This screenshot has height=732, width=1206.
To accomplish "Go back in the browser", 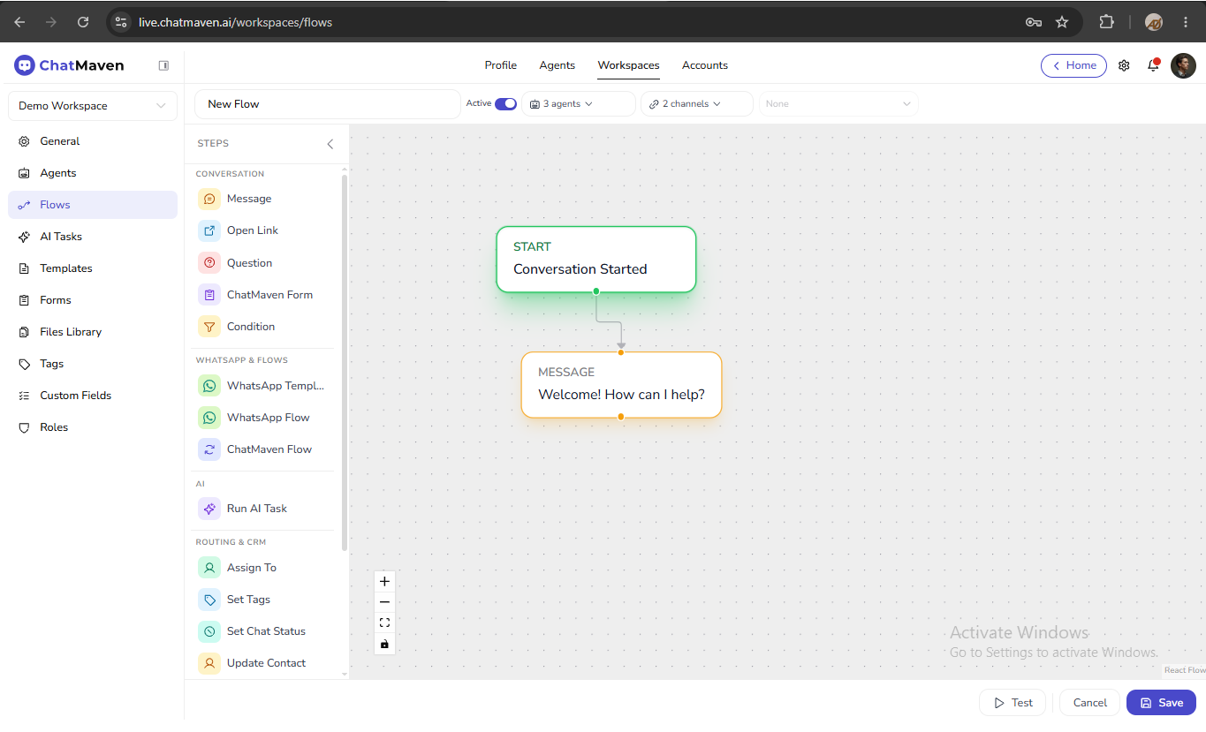I will pyautogui.click(x=19, y=22).
